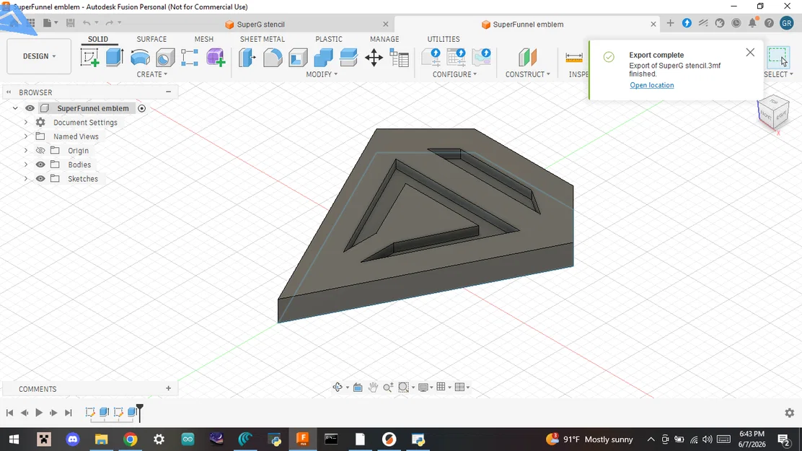The width and height of the screenshot is (802, 451).
Task: Select the Construct plane tool icon
Action: point(527,57)
